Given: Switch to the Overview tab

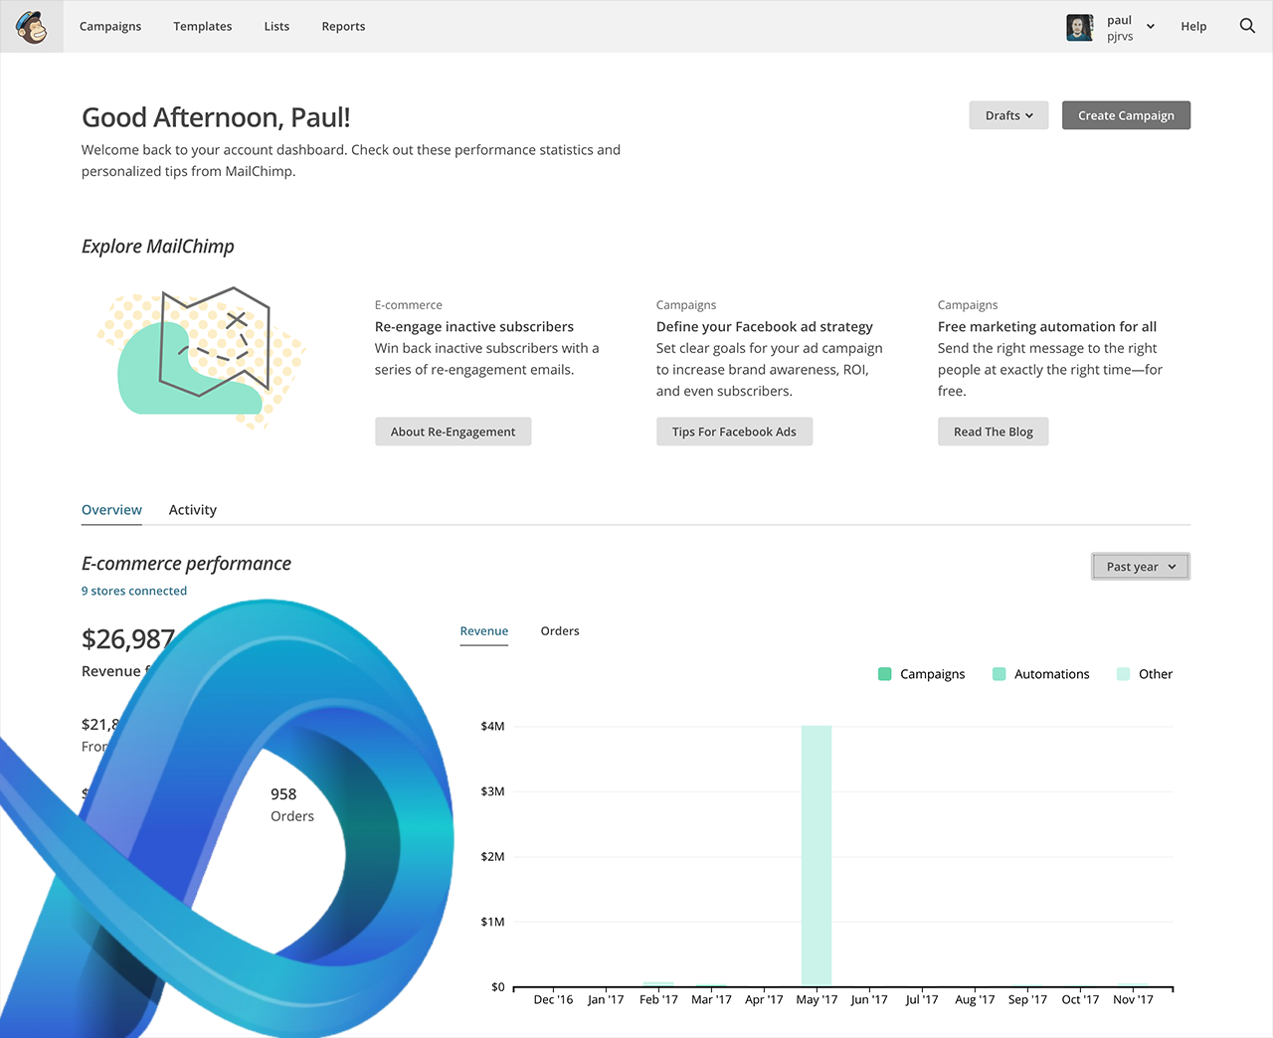Looking at the screenshot, I should click(111, 510).
